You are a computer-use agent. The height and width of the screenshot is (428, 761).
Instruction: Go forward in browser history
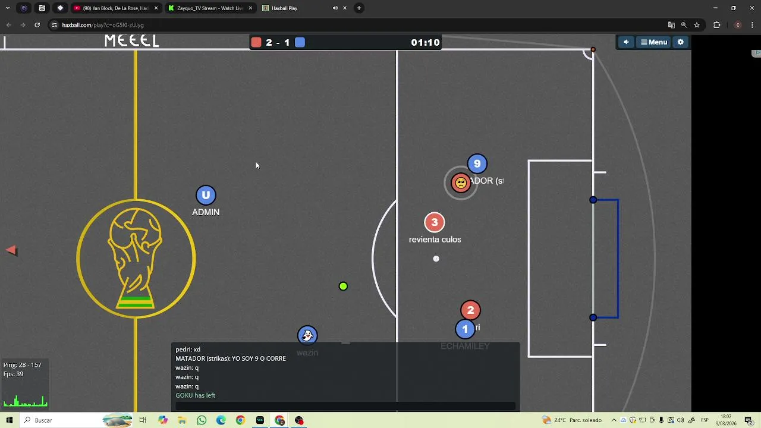[23, 25]
